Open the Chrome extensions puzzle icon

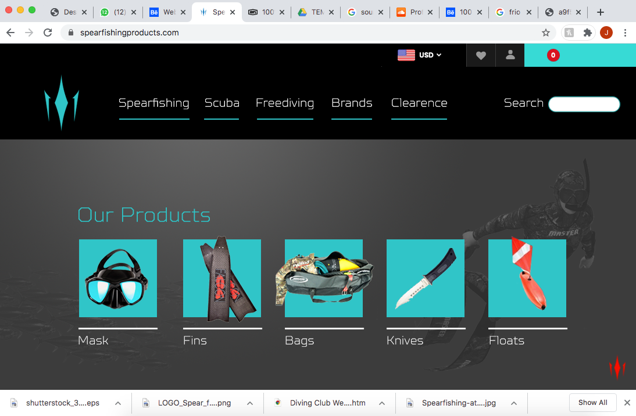click(x=588, y=33)
